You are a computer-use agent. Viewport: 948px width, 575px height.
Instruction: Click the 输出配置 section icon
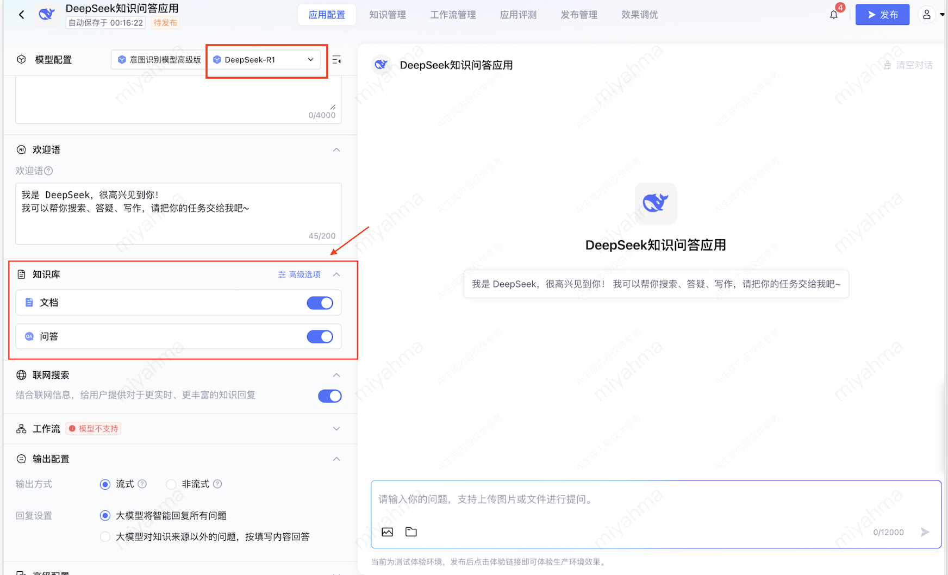(x=21, y=459)
